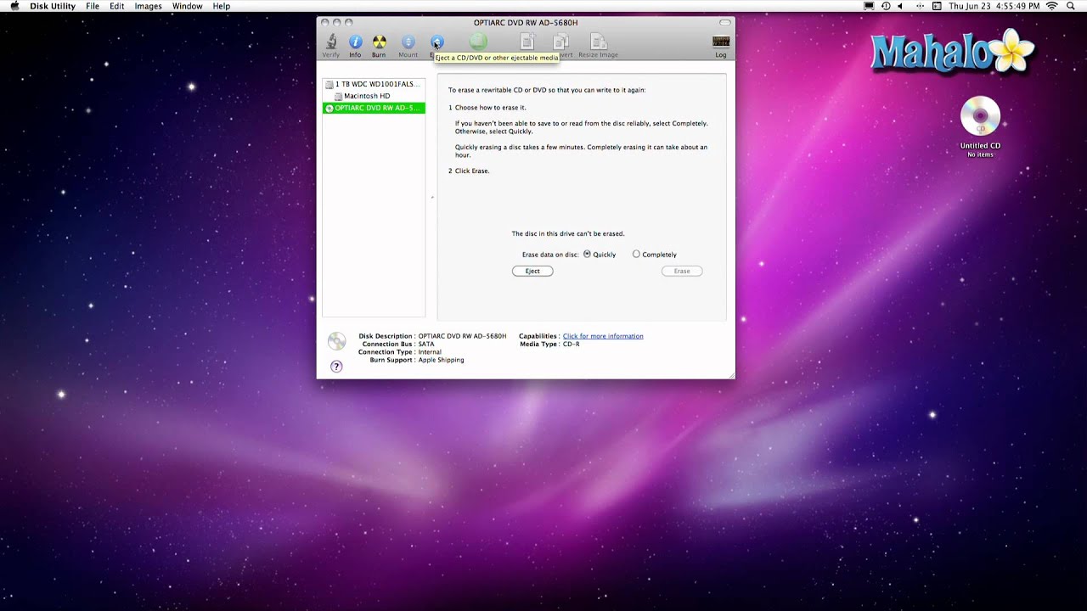The image size is (1087, 611).
Task: Open the Images menu
Action: 148,6
